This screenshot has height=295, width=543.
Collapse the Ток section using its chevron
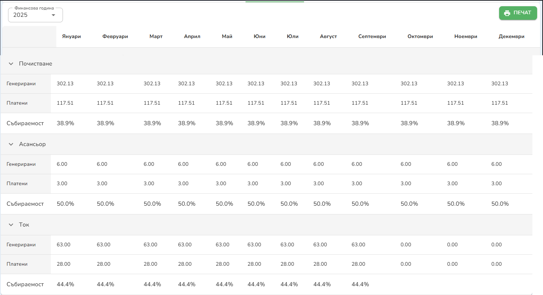coord(11,225)
